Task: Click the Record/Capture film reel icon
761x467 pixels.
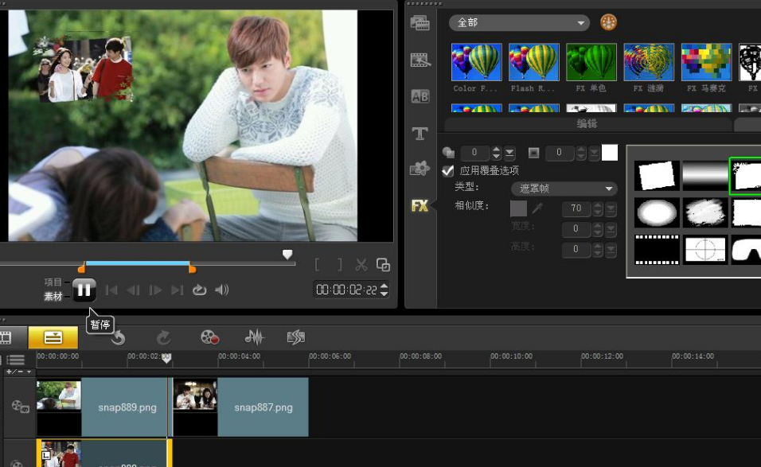Action: pyautogui.click(x=209, y=337)
